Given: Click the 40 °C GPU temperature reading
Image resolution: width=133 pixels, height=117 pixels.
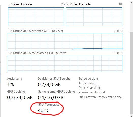Looking at the screenshot, I should (x=44, y=110).
